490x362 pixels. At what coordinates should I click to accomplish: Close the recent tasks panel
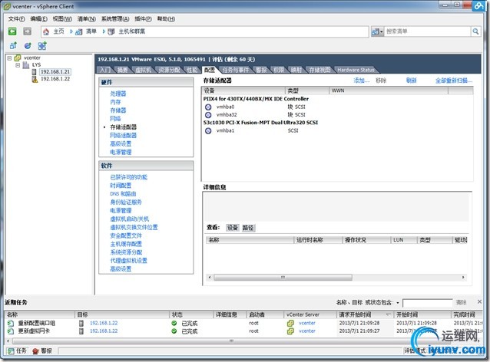coord(479,301)
